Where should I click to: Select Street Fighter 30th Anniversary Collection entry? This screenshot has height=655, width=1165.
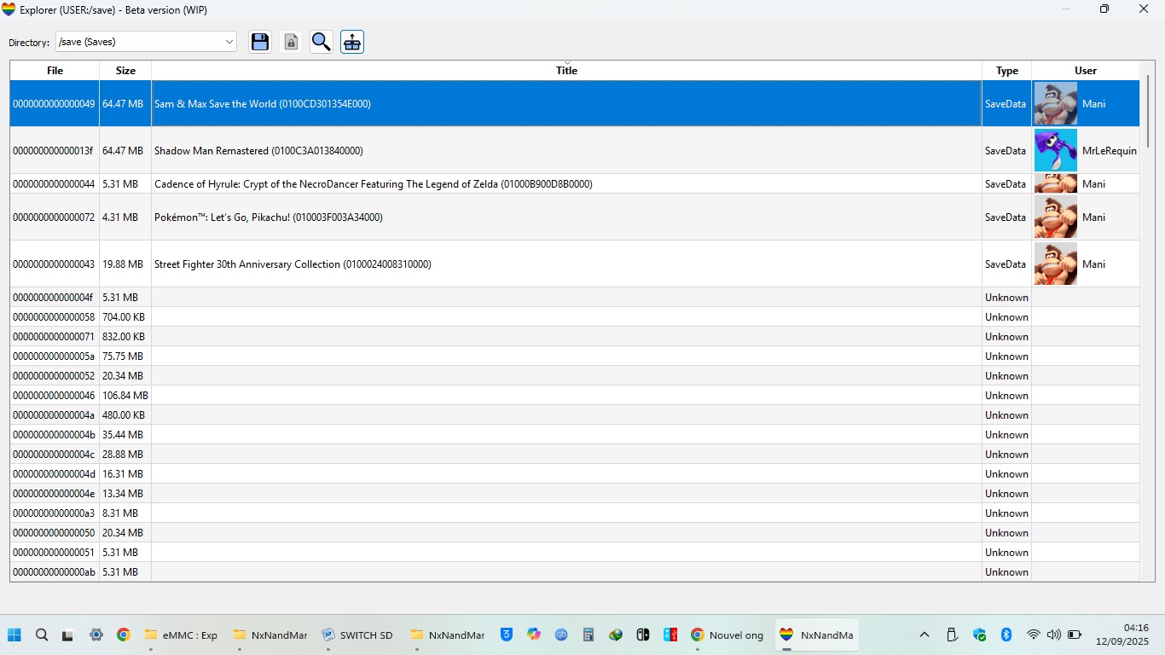tap(575, 264)
